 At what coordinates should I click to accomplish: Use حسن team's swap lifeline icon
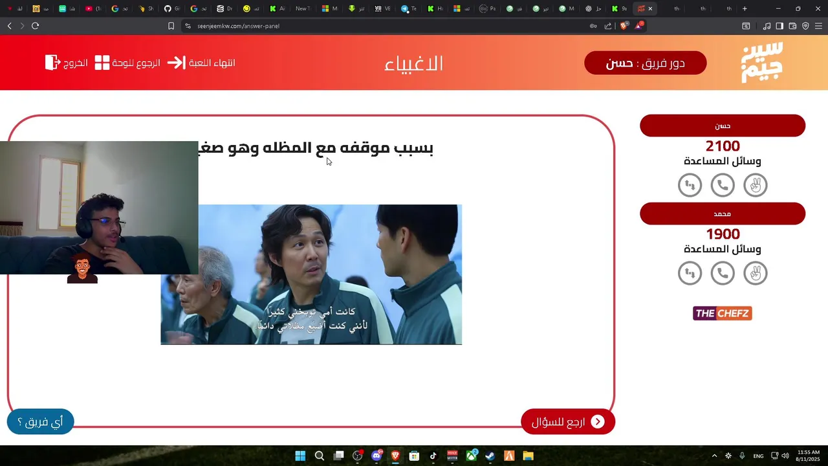coord(690,185)
